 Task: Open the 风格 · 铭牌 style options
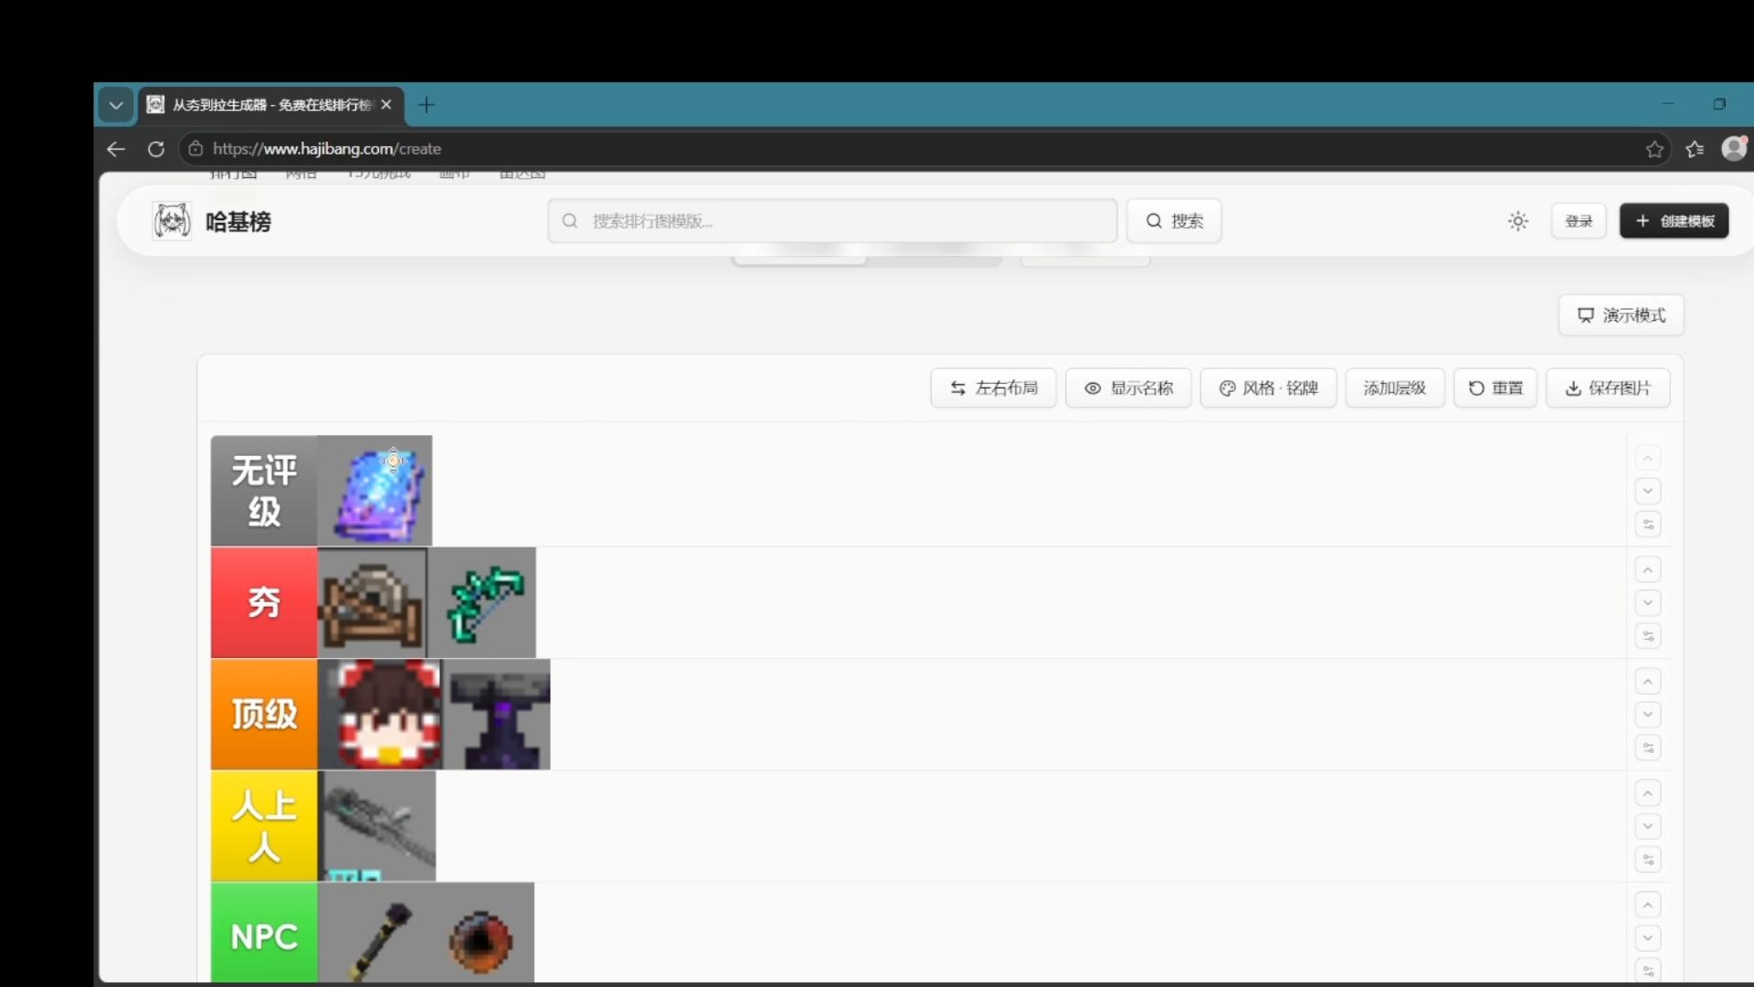[1269, 388]
